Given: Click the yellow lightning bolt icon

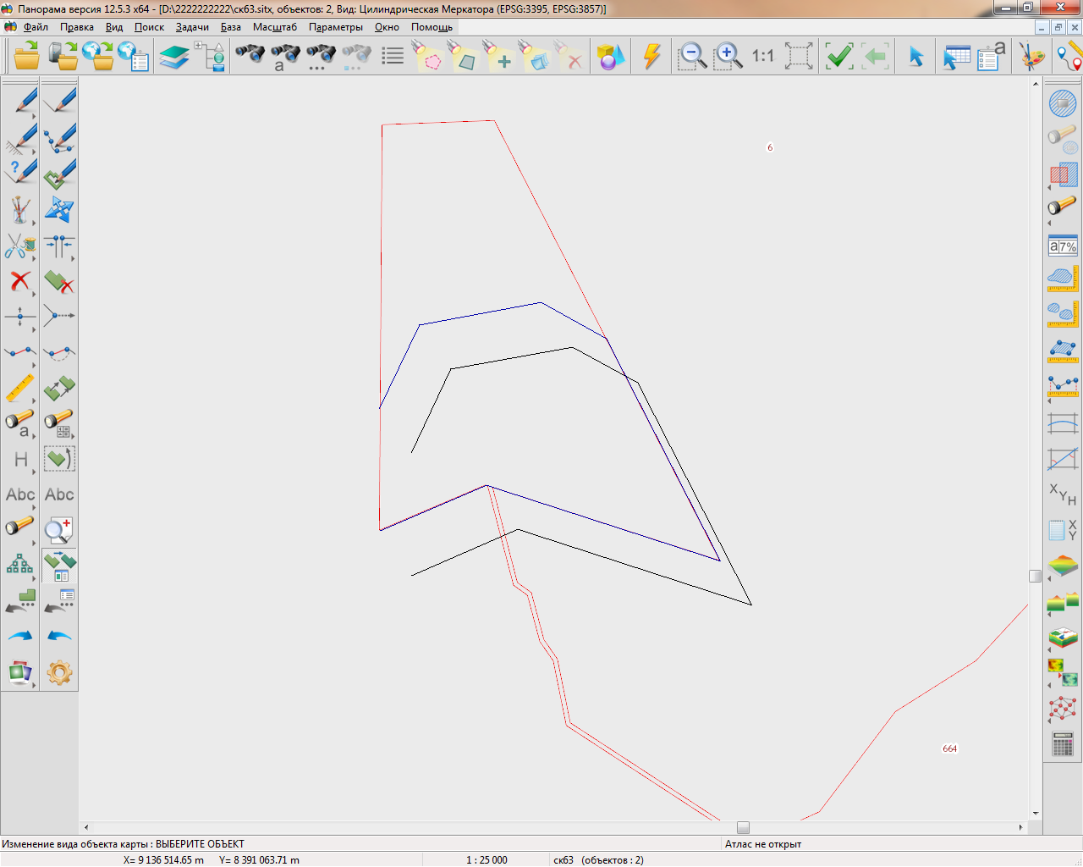Looking at the screenshot, I should tap(651, 57).
